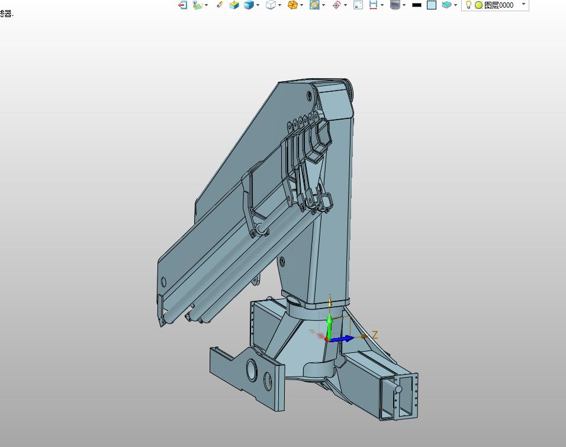566x447 pixels.
Task: Toggle the layer light bulb visibility
Action: pos(468,5)
